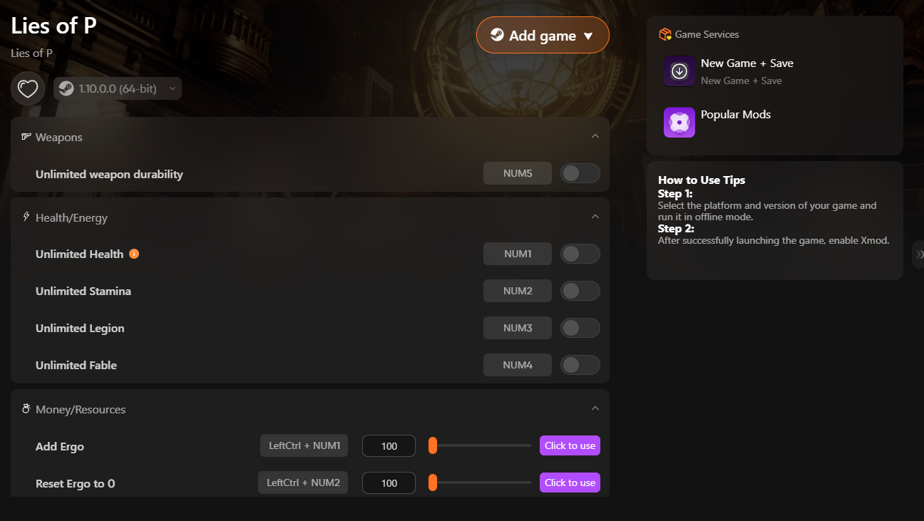Click the Popular Mods purple icon
Image resolution: width=924 pixels, height=521 pixels.
pyautogui.click(x=679, y=123)
